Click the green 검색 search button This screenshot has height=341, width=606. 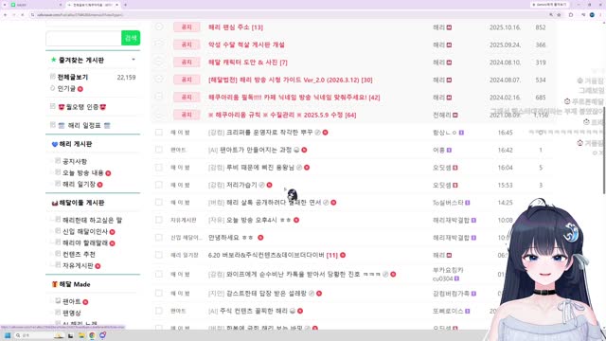click(x=131, y=38)
